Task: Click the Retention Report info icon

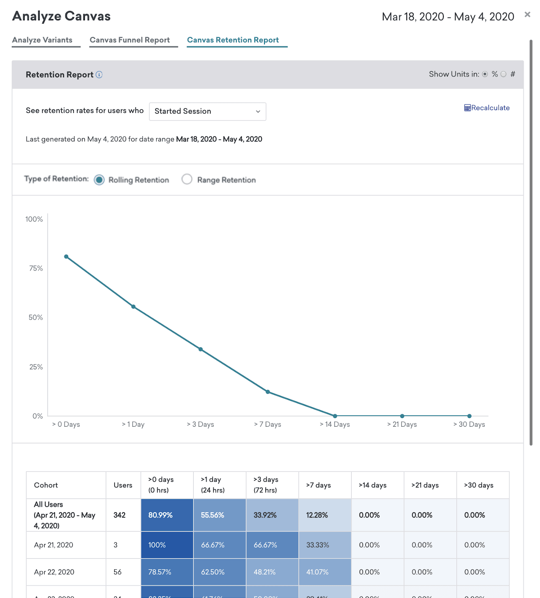Action: point(99,74)
